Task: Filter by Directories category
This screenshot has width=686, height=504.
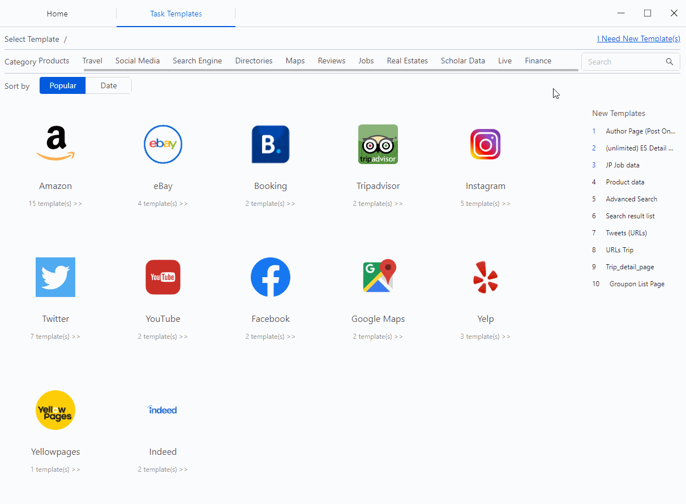Action: [254, 61]
